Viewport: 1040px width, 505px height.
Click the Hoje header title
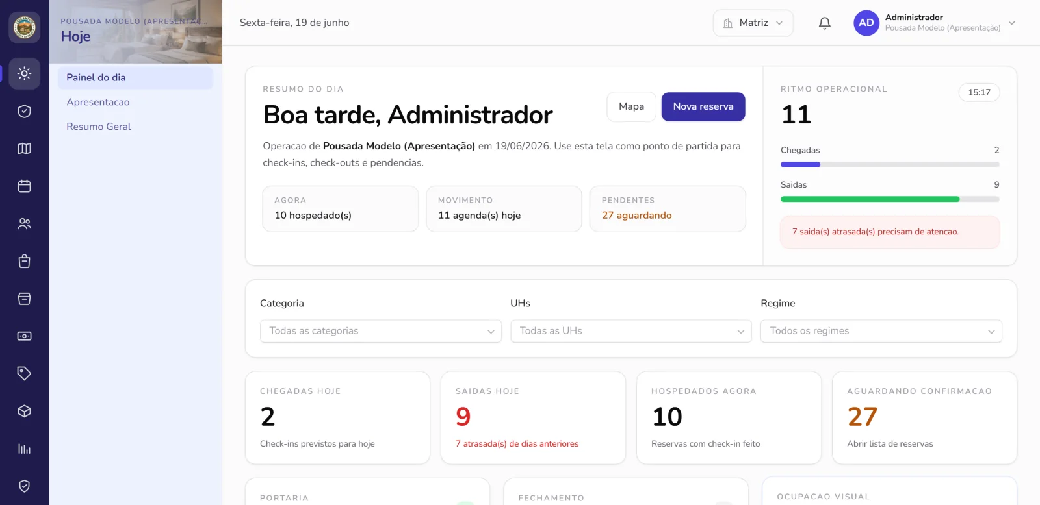coord(75,36)
